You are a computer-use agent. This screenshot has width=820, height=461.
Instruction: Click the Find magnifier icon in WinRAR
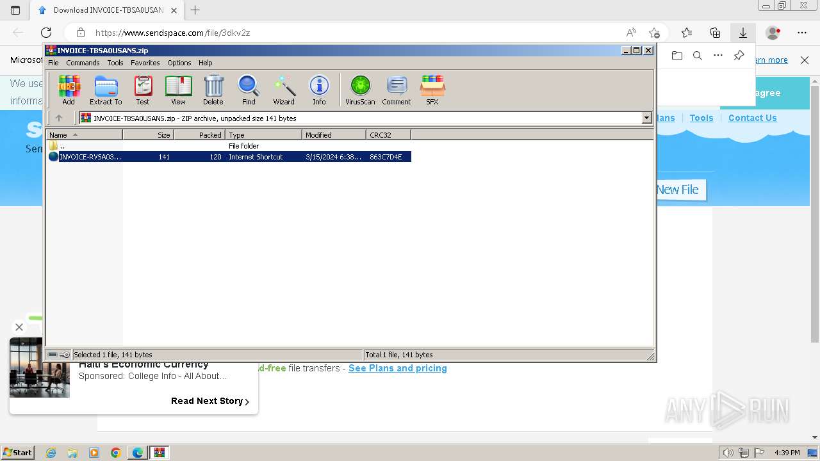(x=249, y=90)
